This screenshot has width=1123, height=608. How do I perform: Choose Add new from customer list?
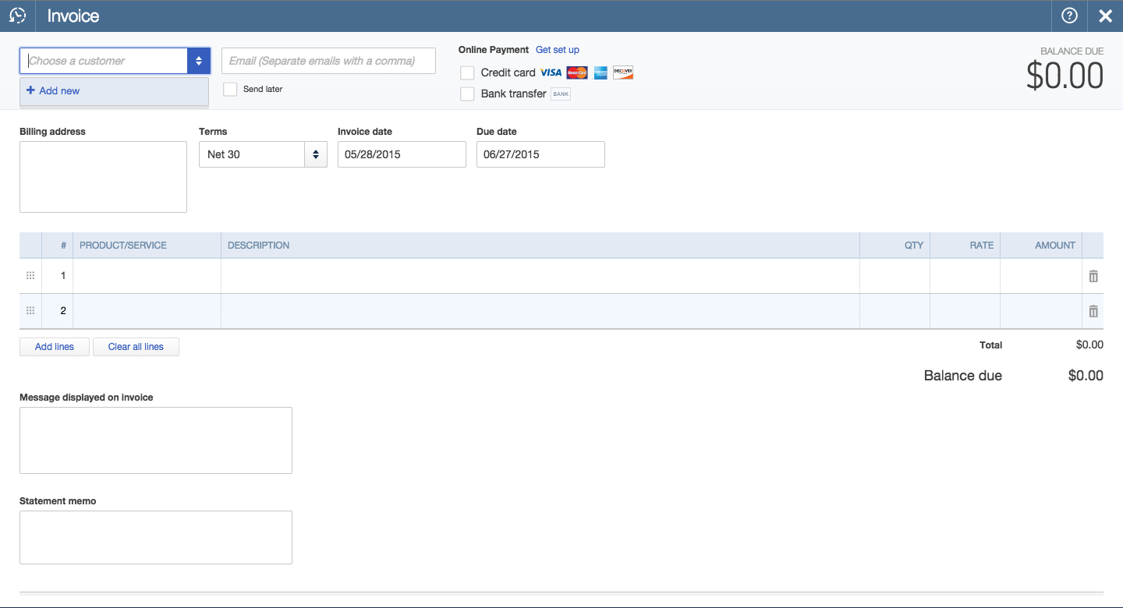[59, 90]
